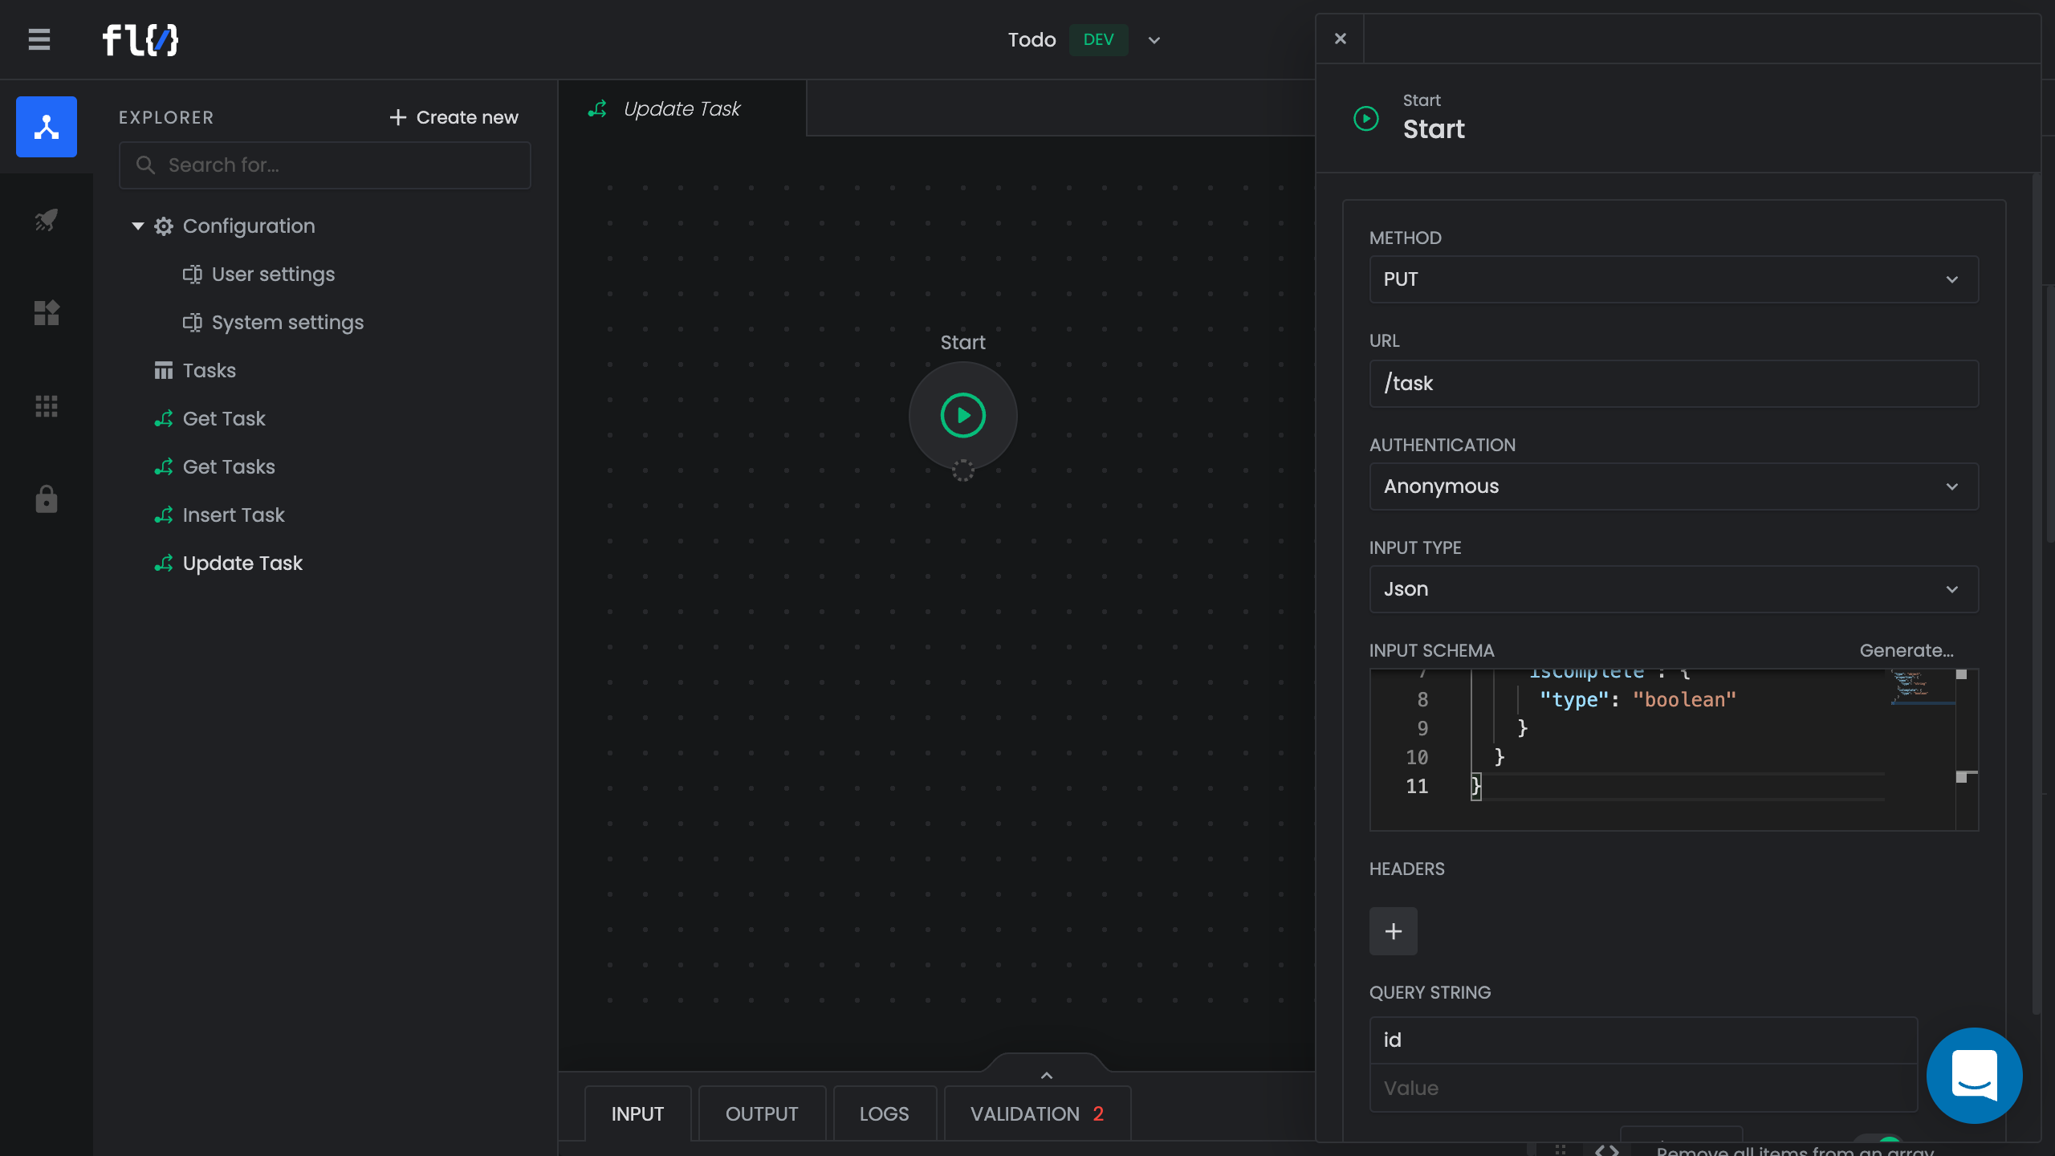Click the Start node play icon on canvas
This screenshot has height=1156, width=2055.
click(962, 415)
